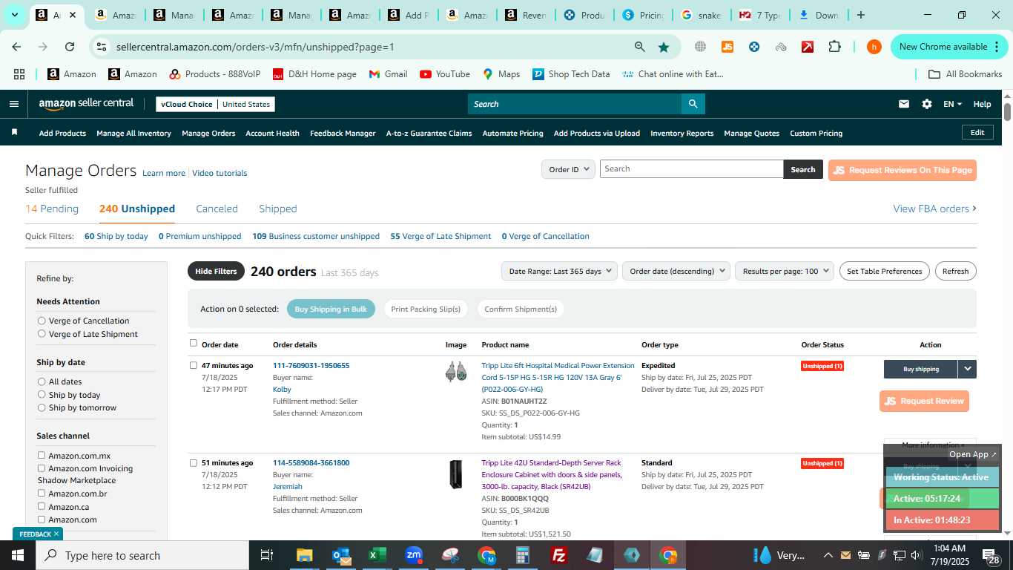Image resolution: width=1013 pixels, height=570 pixels.
Task: Open Date Range Last 365 days dropdown
Action: point(559,271)
